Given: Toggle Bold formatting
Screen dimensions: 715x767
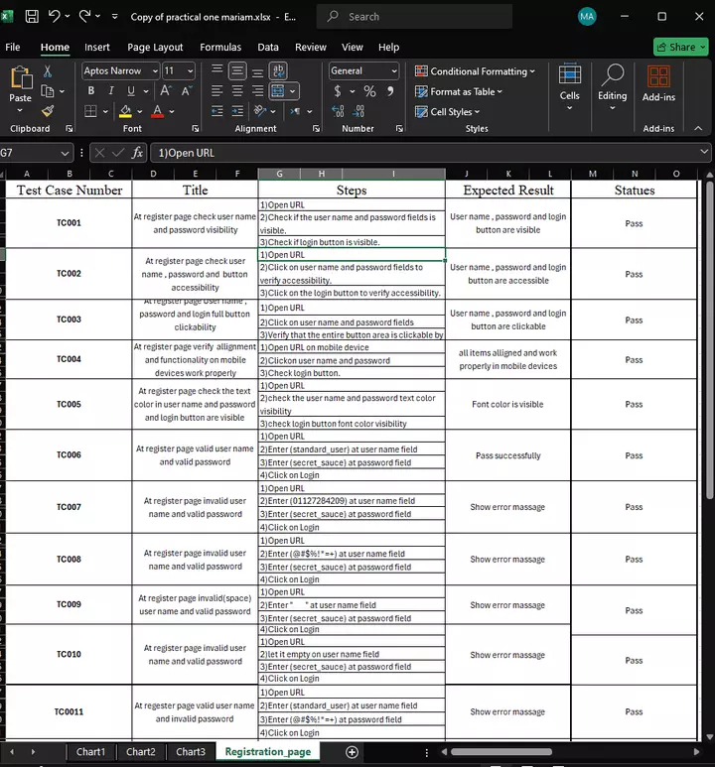Looking at the screenshot, I should pyautogui.click(x=90, y=91).
